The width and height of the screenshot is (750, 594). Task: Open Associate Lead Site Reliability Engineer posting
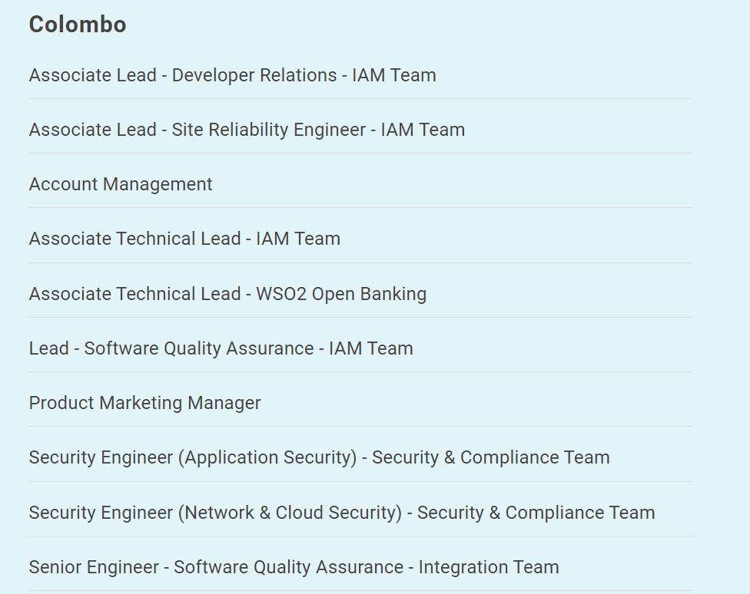(247, 130)
